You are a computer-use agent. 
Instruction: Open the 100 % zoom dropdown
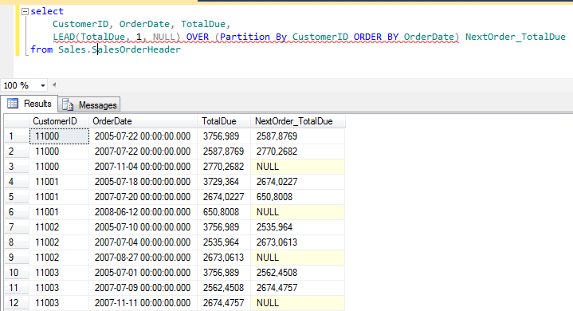pos(43,85)
